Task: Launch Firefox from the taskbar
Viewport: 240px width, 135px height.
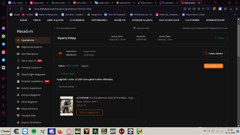Action: [60, 131]
